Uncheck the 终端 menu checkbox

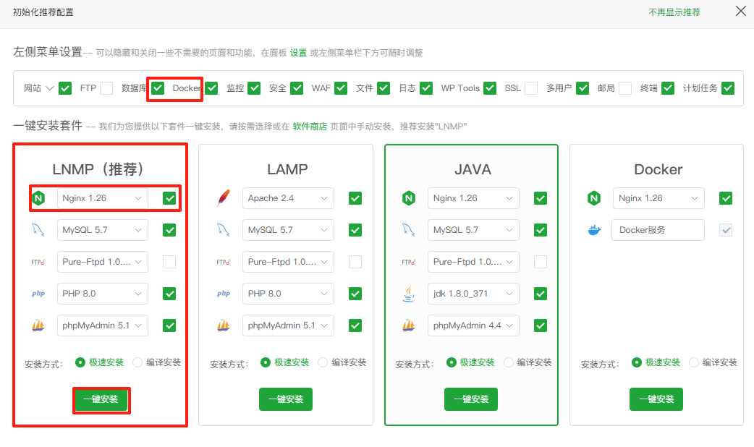[x=668, y=88]
